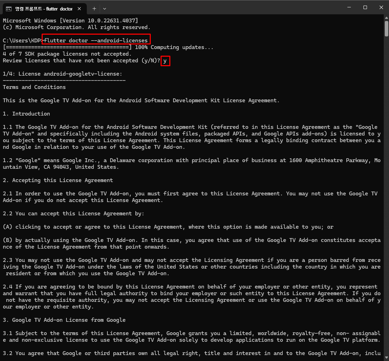Viewport: 389px width, 361px height.
Task: Click '2.2 You can accept this License Agreement by:'
Action: coord(73,214)
